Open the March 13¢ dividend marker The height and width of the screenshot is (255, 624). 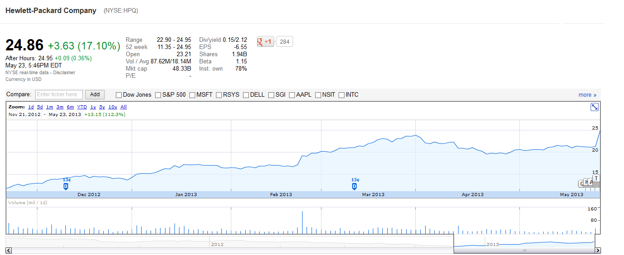[354, 186]
